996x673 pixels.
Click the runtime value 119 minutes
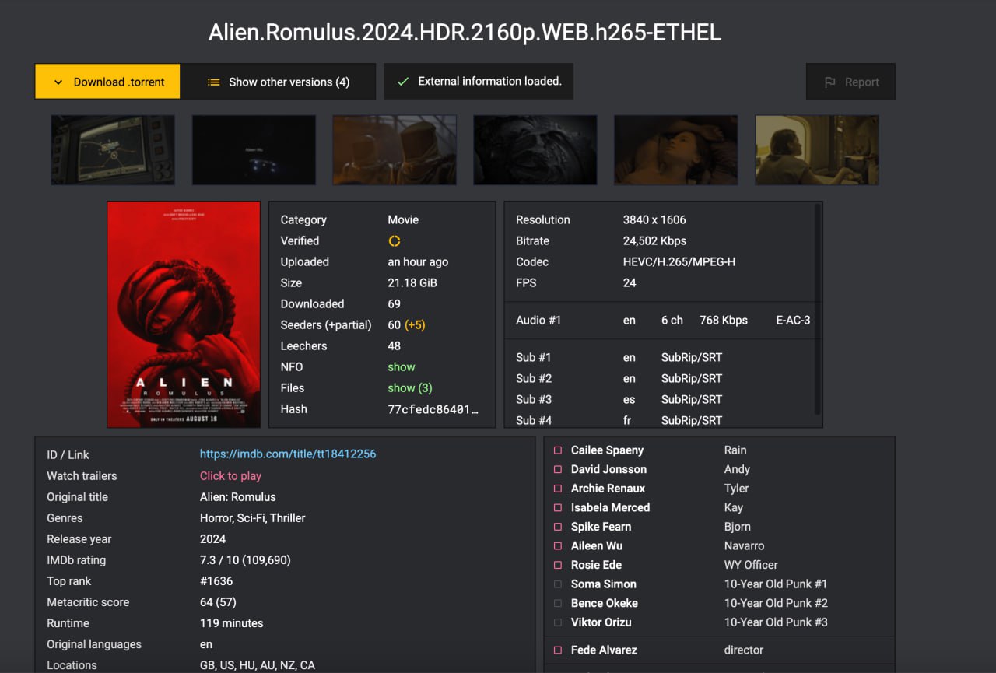pyautogui.click(x=232, y=623)
